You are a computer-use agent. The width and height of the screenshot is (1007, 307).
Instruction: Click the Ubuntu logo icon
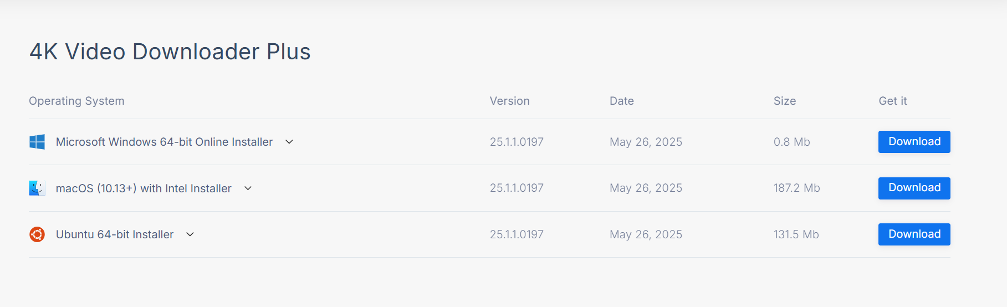pos(37,234)
